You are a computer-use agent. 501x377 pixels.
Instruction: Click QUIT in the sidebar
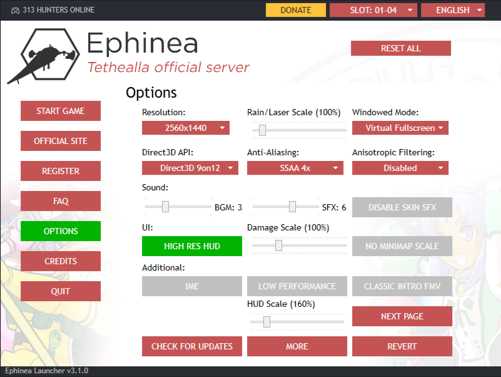(61, 291)
